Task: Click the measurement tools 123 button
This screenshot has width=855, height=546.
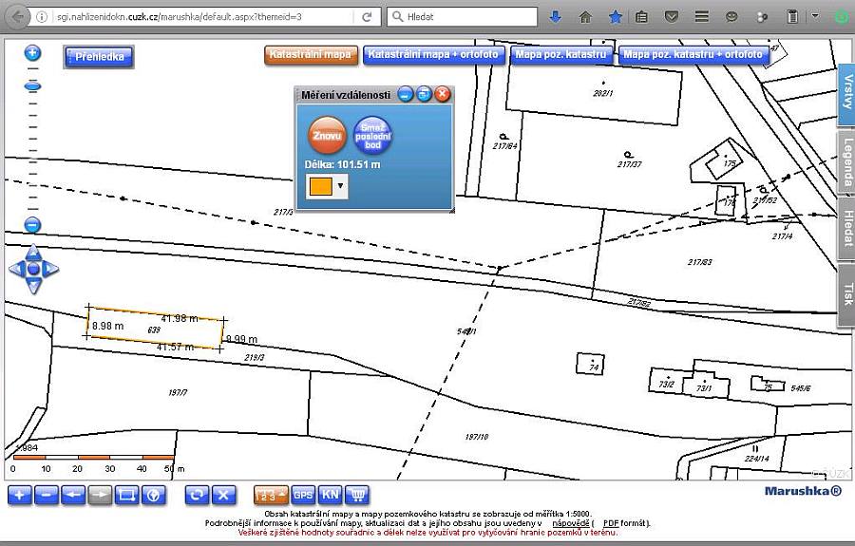Action: tap(270, 495)
